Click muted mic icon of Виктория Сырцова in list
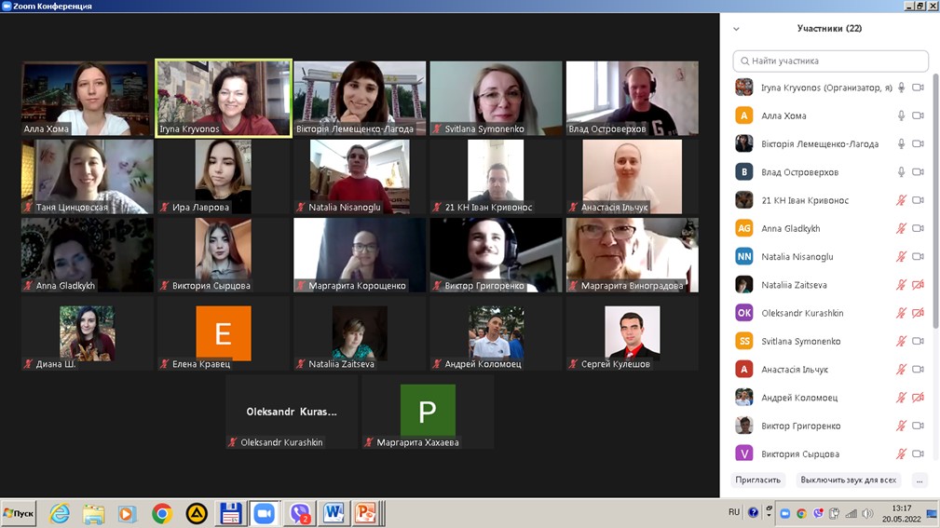940x528 pixels. pos(901,454)
